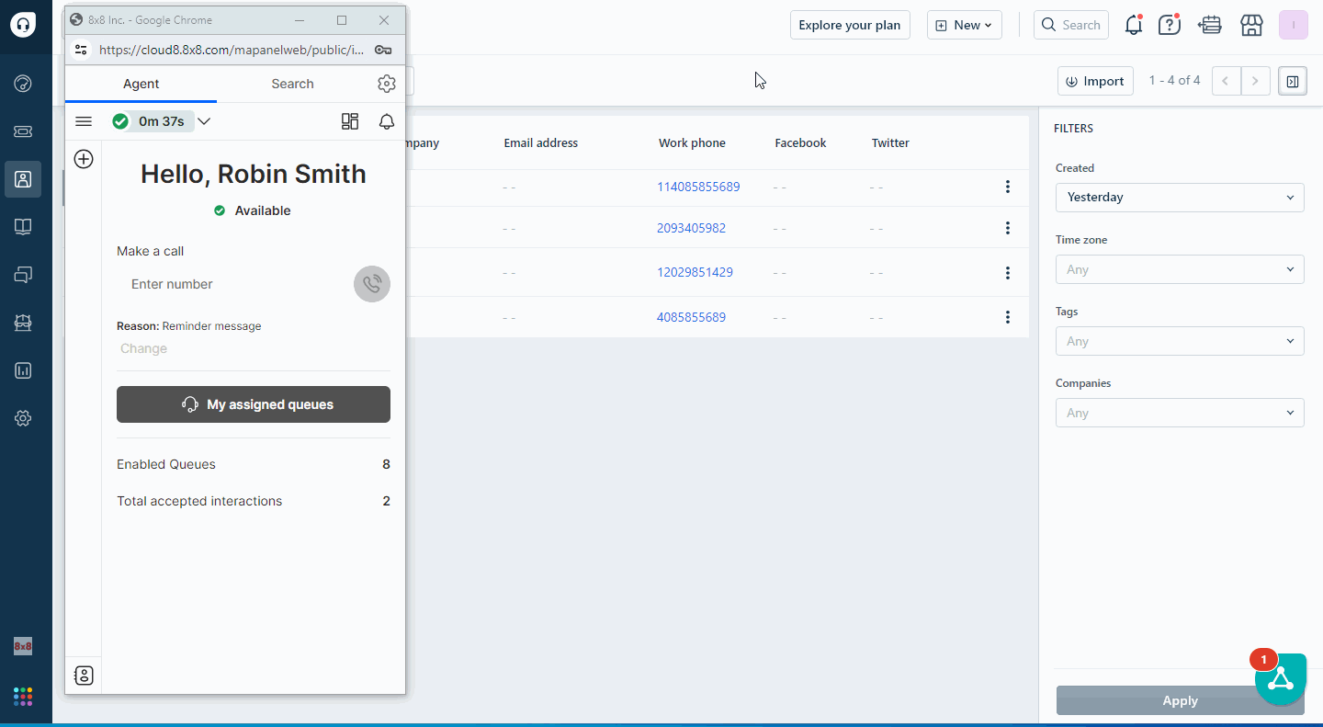
Task: Open the notifications bell in top bar
Action: click(x=1134, y=25)
